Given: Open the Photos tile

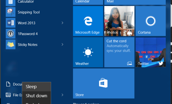Looking at the screenshot, I should coord(119,21).
